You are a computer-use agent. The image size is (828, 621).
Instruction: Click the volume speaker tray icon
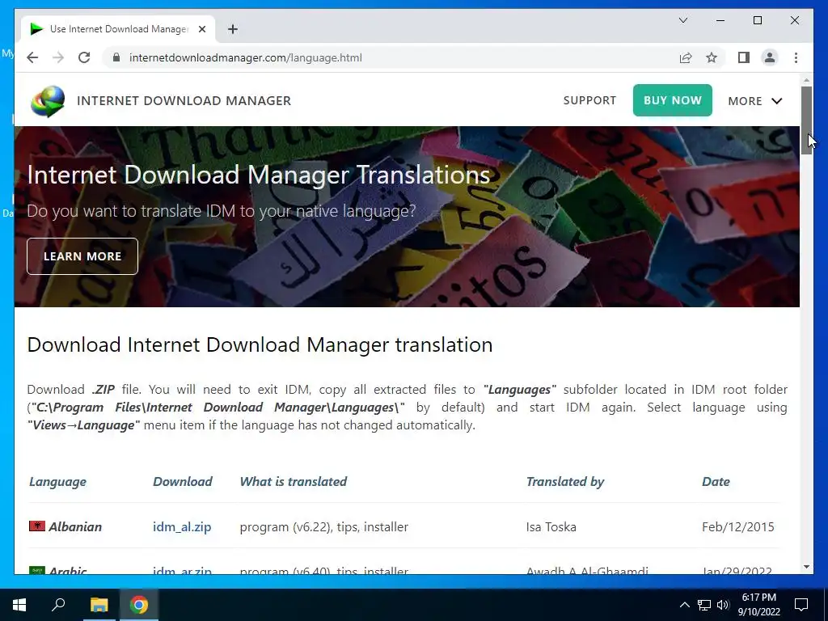coord(723,605)
